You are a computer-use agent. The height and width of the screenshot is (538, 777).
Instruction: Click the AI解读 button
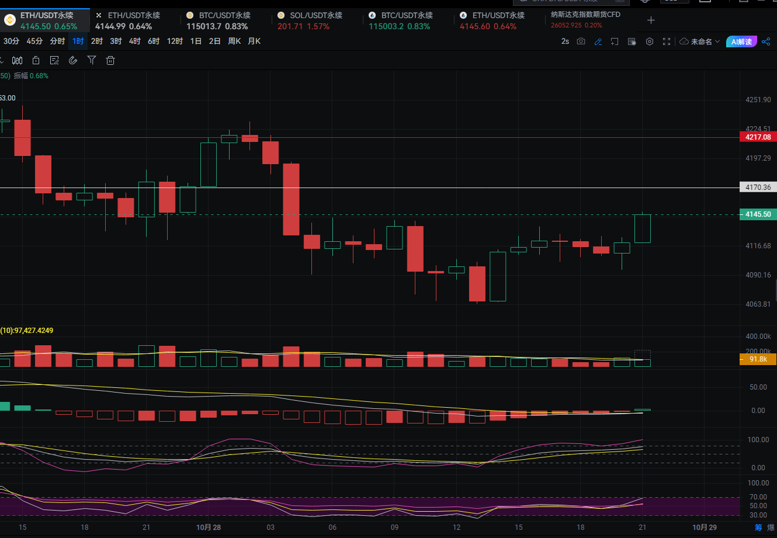tap(741, 41)
